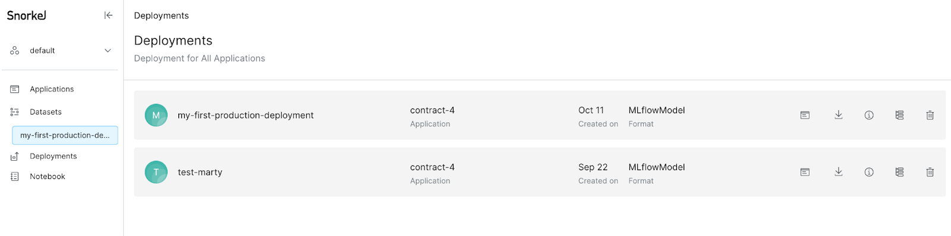Download the test-marty deployment

tap(838, 172)
